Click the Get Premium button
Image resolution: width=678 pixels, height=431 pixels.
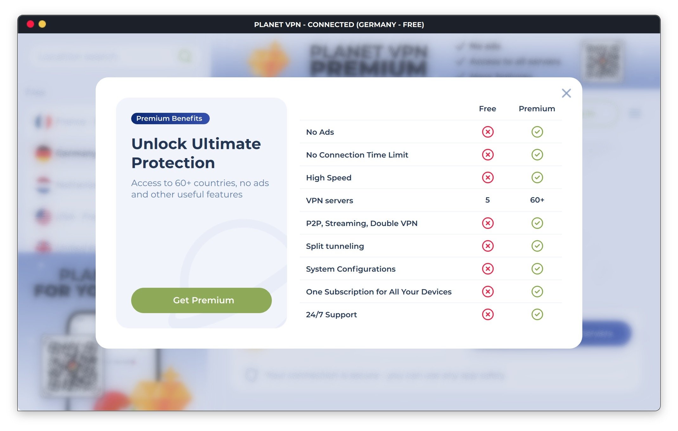tap(201, 300)
